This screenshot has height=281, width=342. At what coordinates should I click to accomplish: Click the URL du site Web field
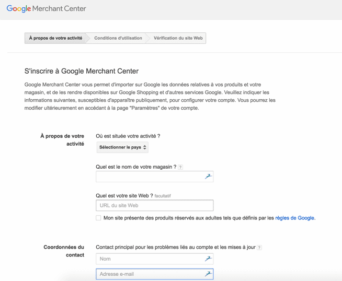point(154,205)
